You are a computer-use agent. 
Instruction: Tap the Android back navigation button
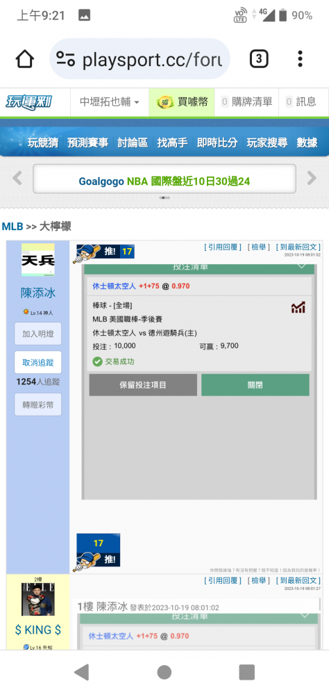(81, 672)
